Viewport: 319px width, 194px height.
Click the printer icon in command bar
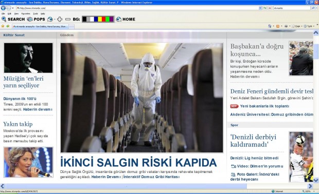[286, 26]
